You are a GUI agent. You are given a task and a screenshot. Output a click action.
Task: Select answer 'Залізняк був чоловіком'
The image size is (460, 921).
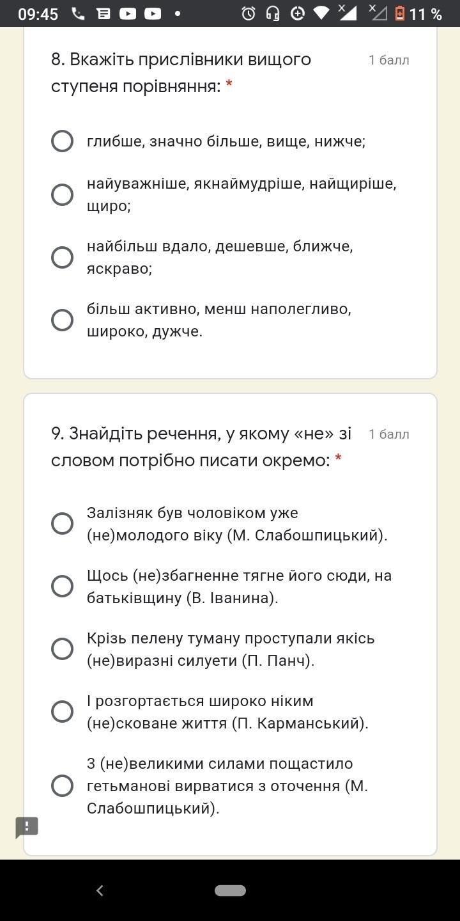pyautogui.click(x=62, y=524)
